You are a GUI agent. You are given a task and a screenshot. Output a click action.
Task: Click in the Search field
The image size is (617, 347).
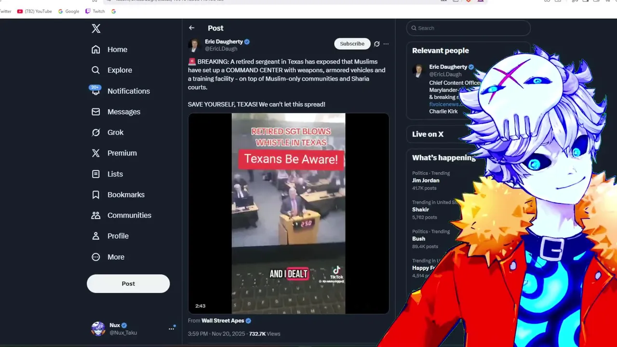tap(469, 28)
